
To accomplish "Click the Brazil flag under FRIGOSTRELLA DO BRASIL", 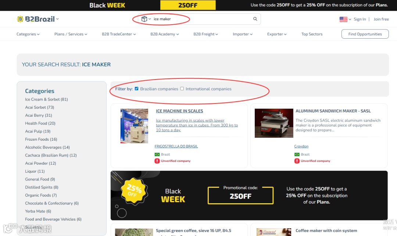I will click(x=157, y=154).
